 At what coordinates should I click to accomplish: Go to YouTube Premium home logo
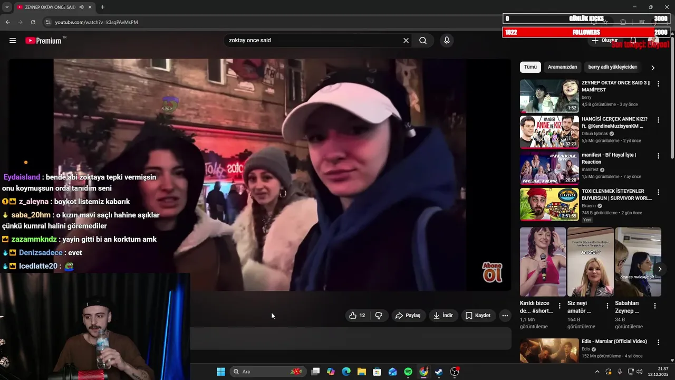click(43, 41)
